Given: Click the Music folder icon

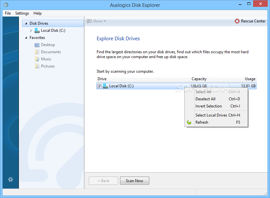Looking at the screenshot, I should (x=37, y=59).
